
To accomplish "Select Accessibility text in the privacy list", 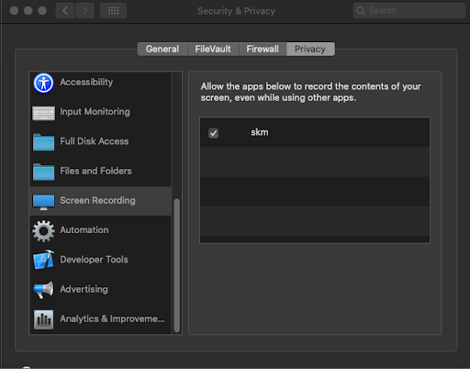I will point(86,82).
